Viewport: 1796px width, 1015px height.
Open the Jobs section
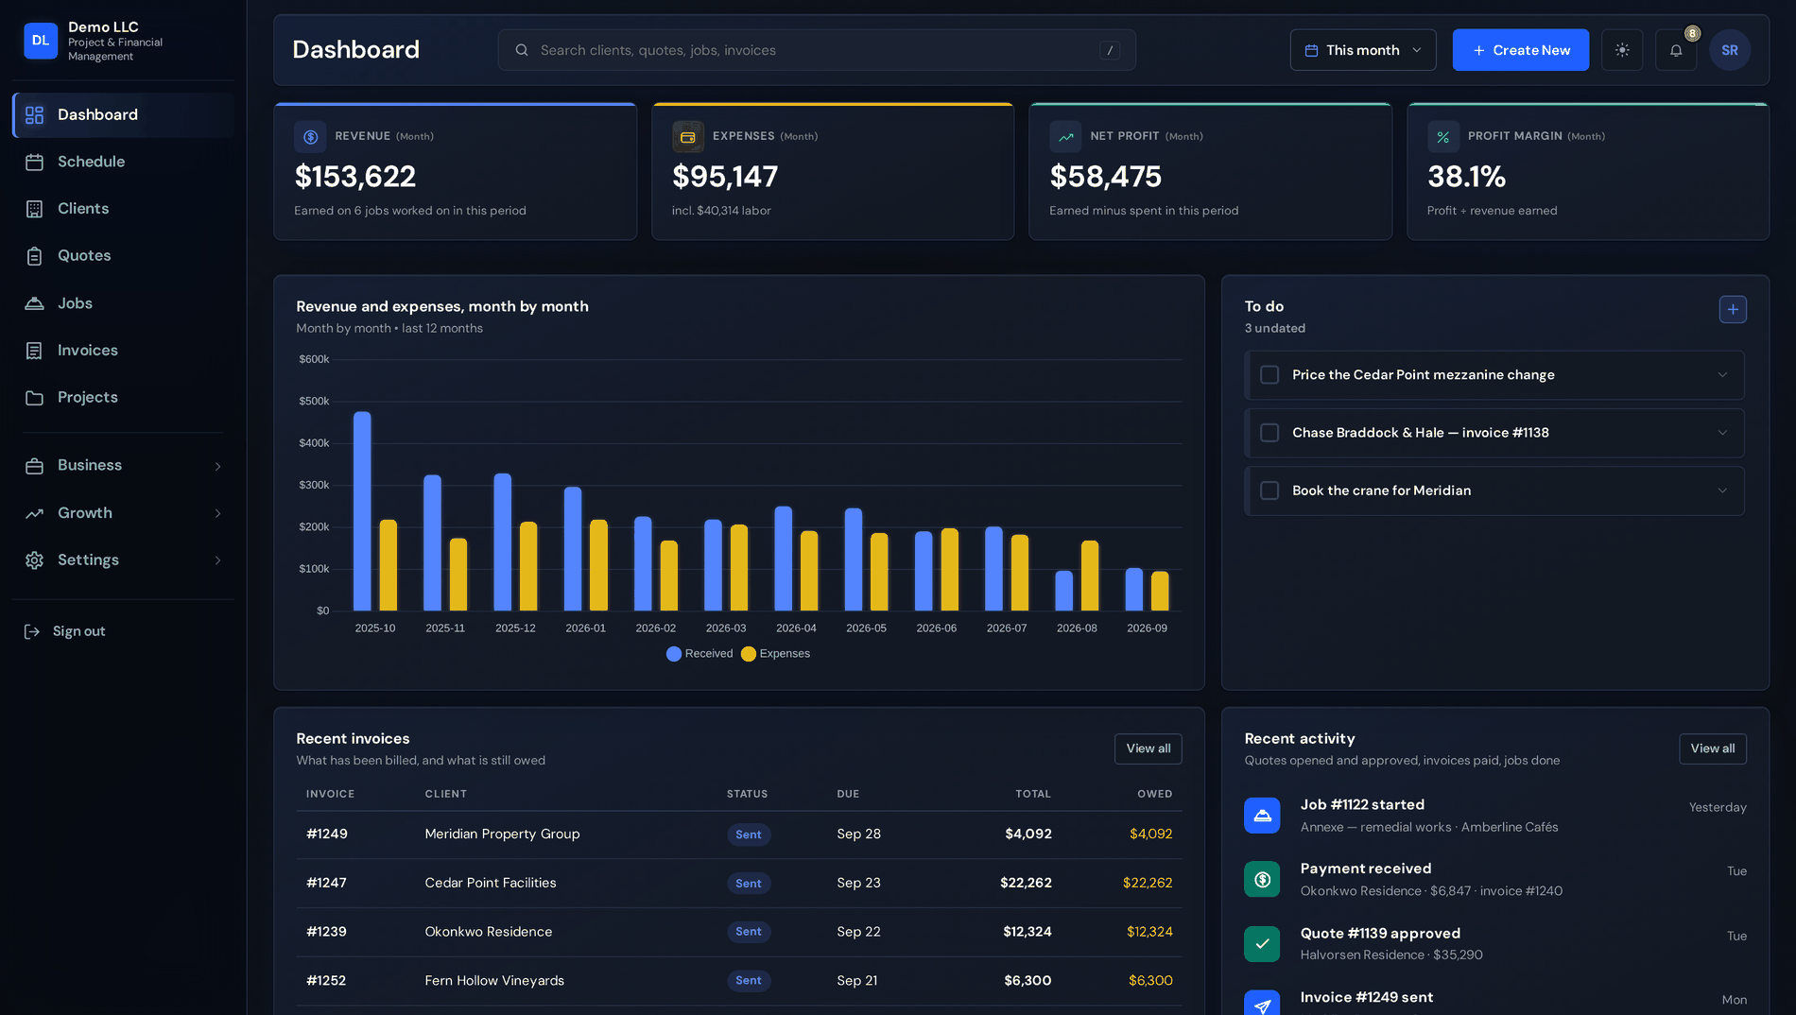pyautogui.click(x=123, y=303)
